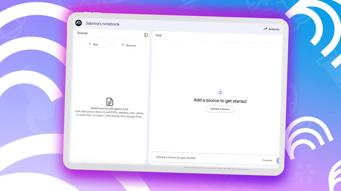The image size is (341, 191).
Task: Select the Add source button label
Action: (95, 44)
